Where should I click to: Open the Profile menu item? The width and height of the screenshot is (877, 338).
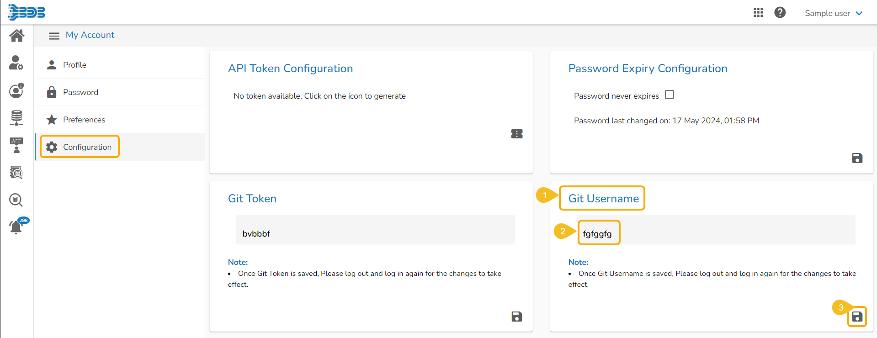[74, 65]
